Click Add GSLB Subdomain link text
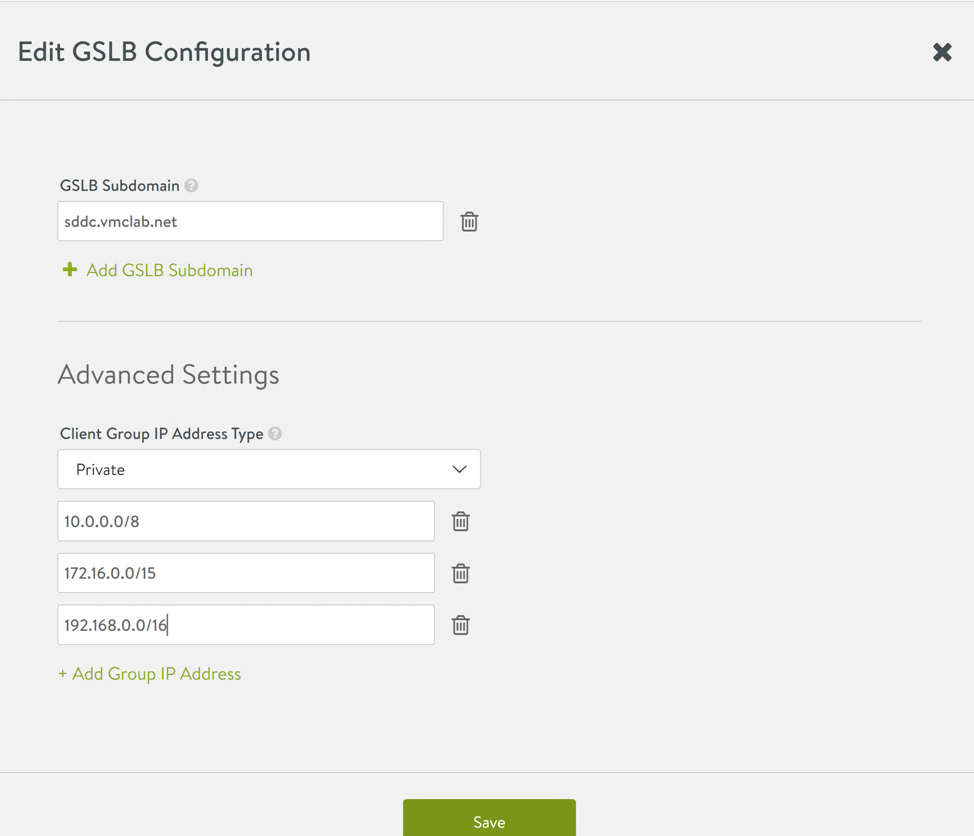 169,270
